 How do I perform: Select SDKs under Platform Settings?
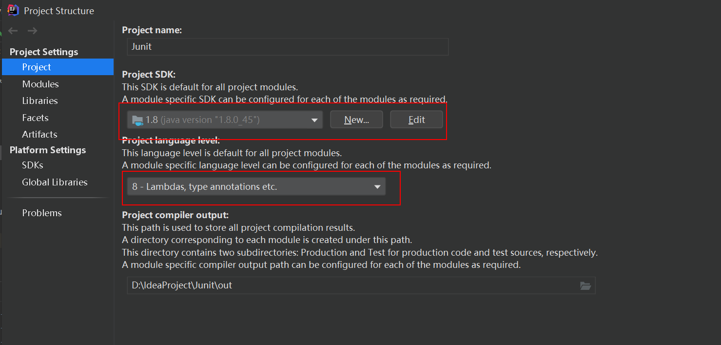click(33, 165)
